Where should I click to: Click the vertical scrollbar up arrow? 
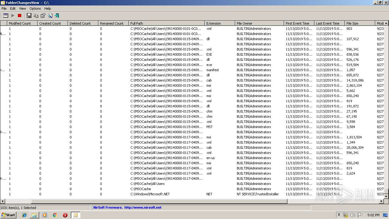[386, 23]
